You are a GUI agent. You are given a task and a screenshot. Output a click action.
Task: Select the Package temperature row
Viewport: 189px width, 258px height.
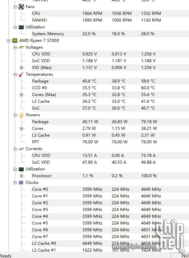[x=110, y=81]
